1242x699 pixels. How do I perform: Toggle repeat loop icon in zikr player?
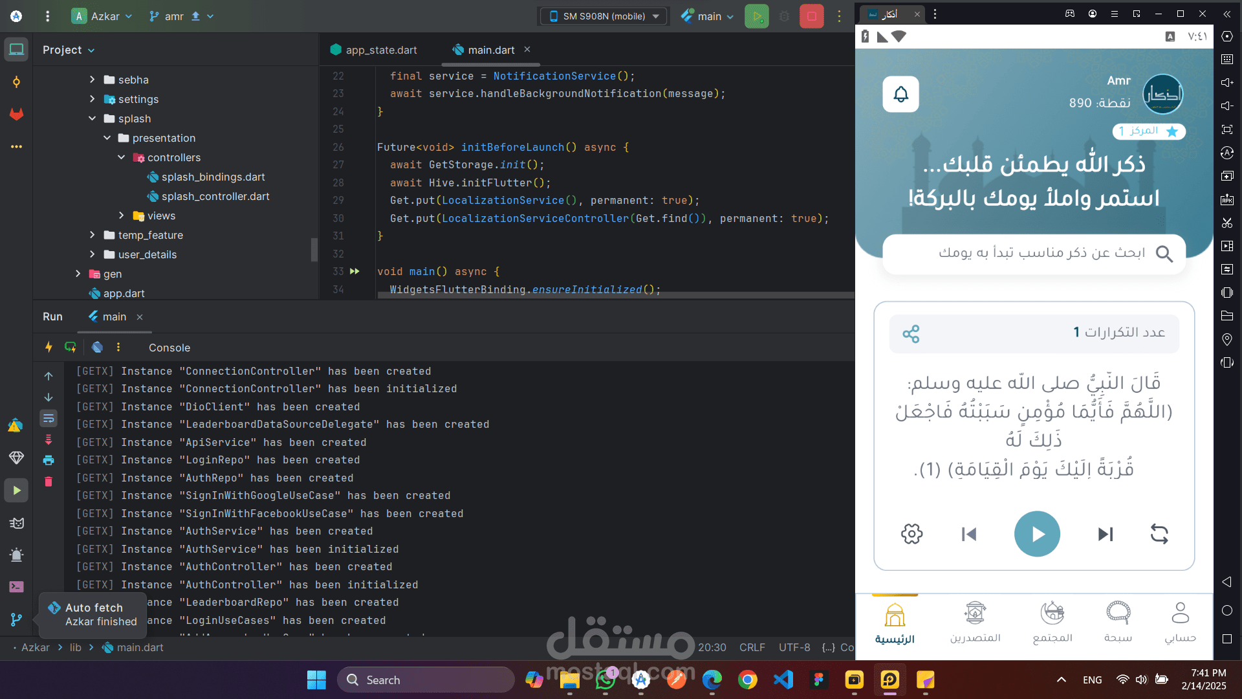[x=1159, y=534]
